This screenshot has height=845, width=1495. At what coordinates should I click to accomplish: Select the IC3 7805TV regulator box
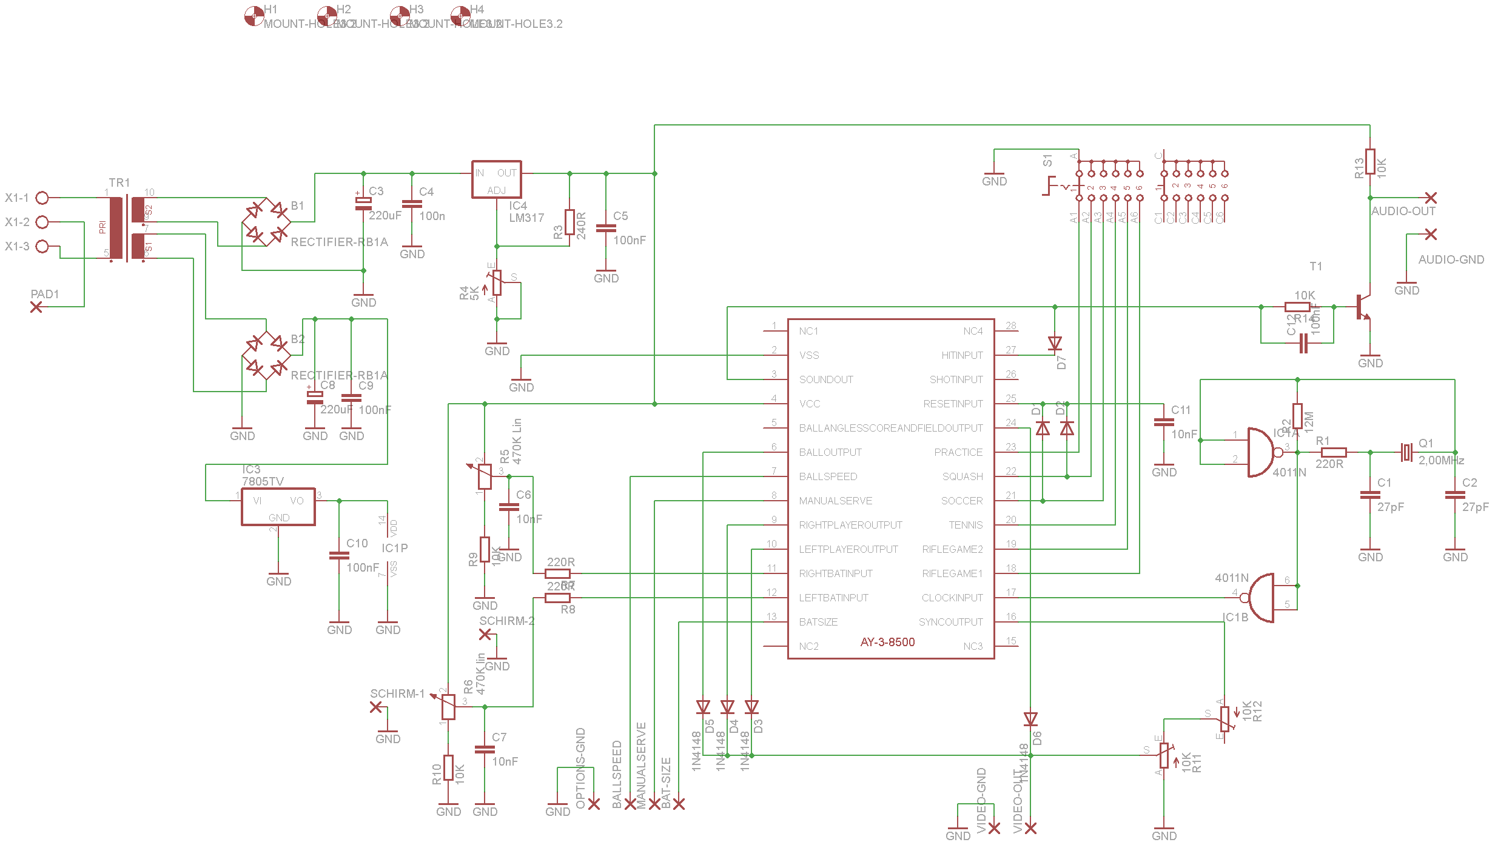278,507
